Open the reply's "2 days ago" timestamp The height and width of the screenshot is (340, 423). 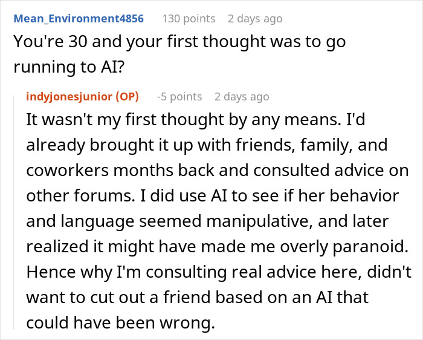click(242, 97)
